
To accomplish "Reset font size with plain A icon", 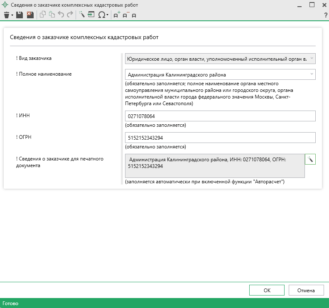I will coord(134,15).
